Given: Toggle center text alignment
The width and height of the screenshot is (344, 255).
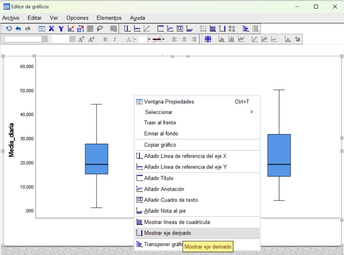Looking at the screenshot, I should 184,39.
